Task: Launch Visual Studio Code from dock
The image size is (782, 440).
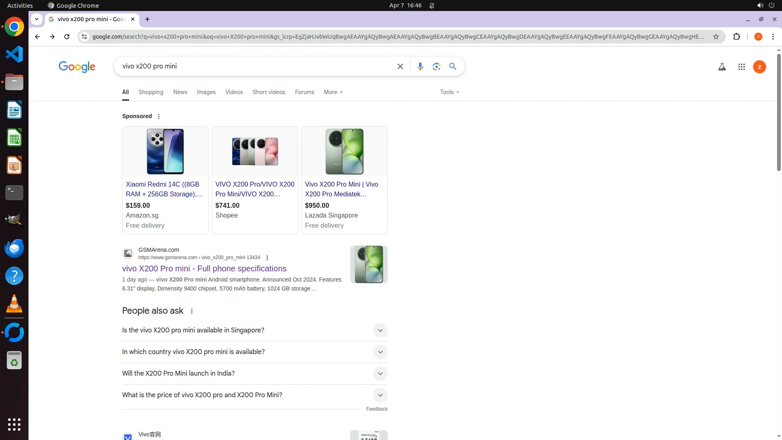Action: pos(14,54)
